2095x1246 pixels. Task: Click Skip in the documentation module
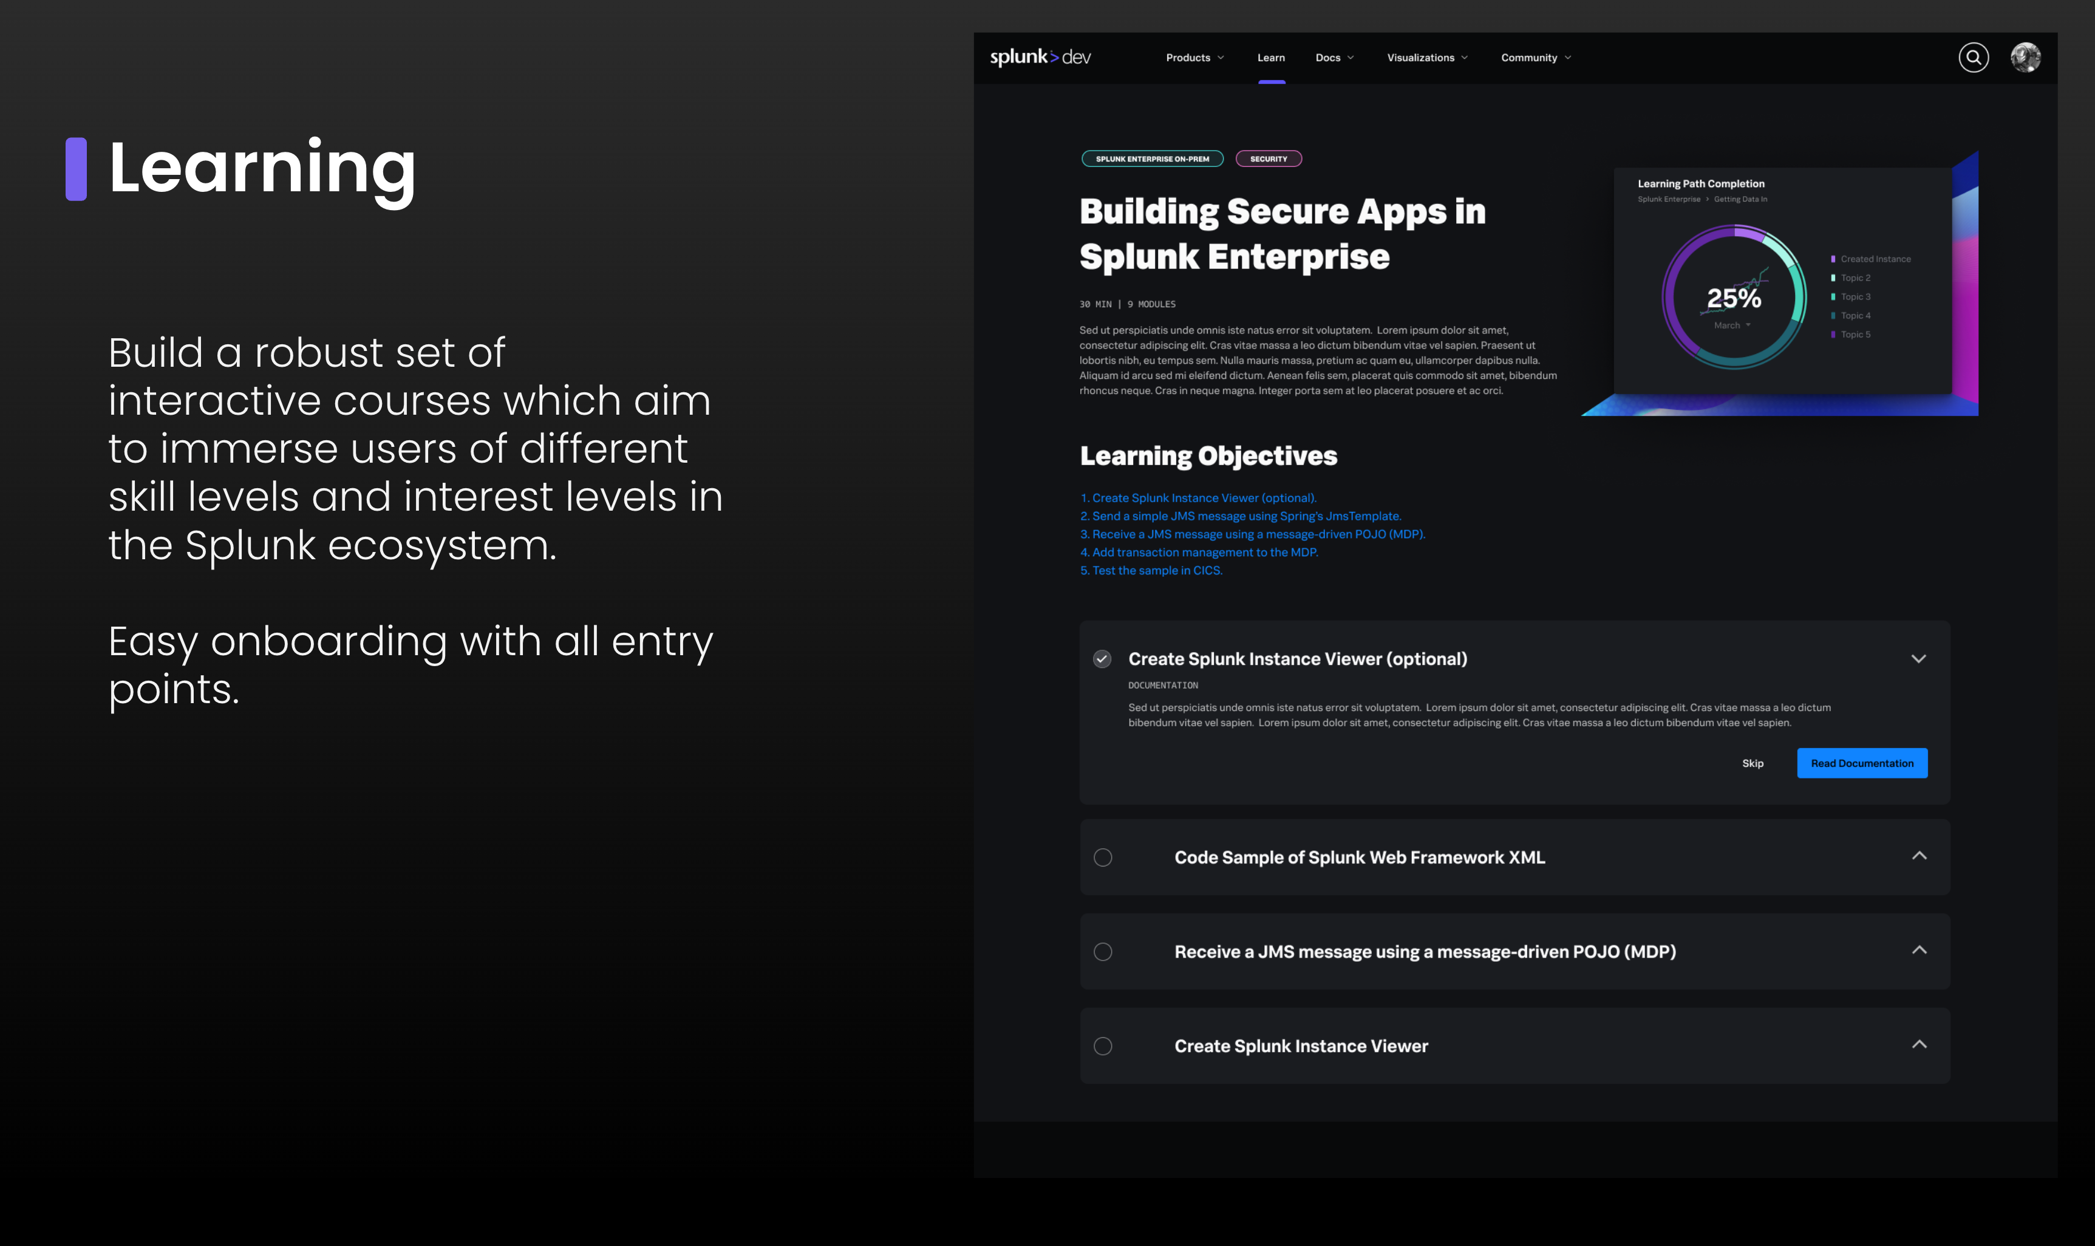[x=1753, y=763]
